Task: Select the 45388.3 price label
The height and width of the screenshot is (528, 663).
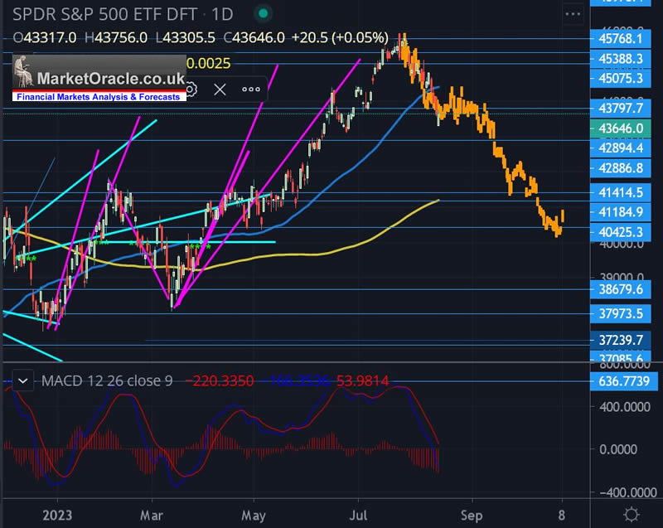Action: 620,58
